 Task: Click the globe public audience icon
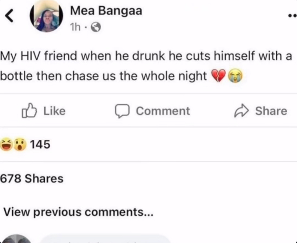click(96, 27)
